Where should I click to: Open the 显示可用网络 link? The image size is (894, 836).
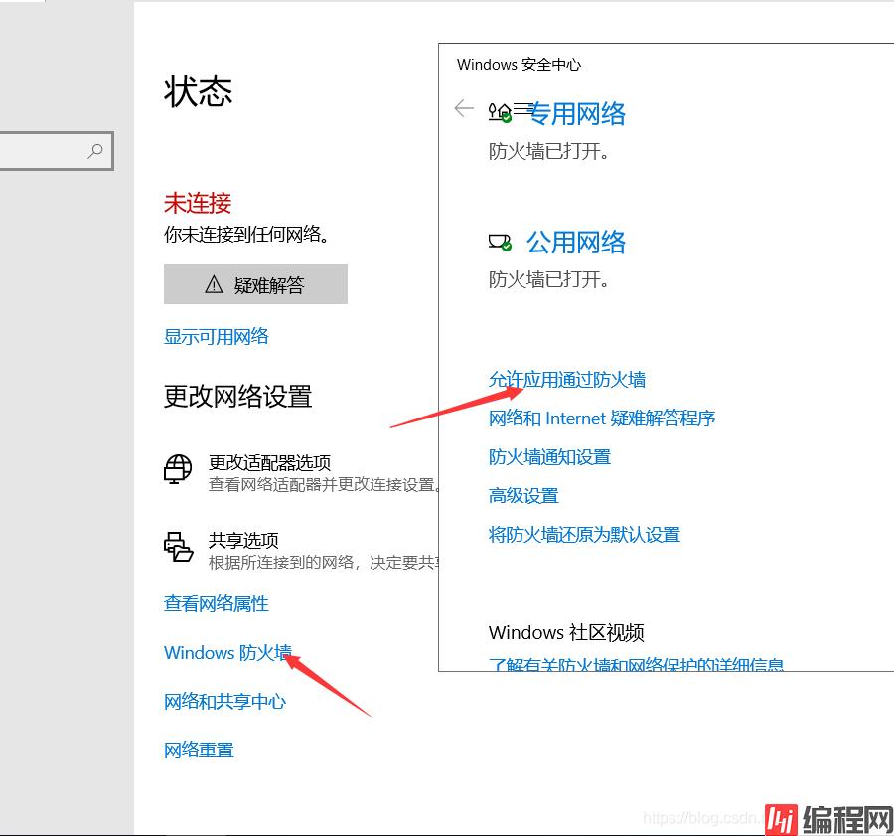216,337
